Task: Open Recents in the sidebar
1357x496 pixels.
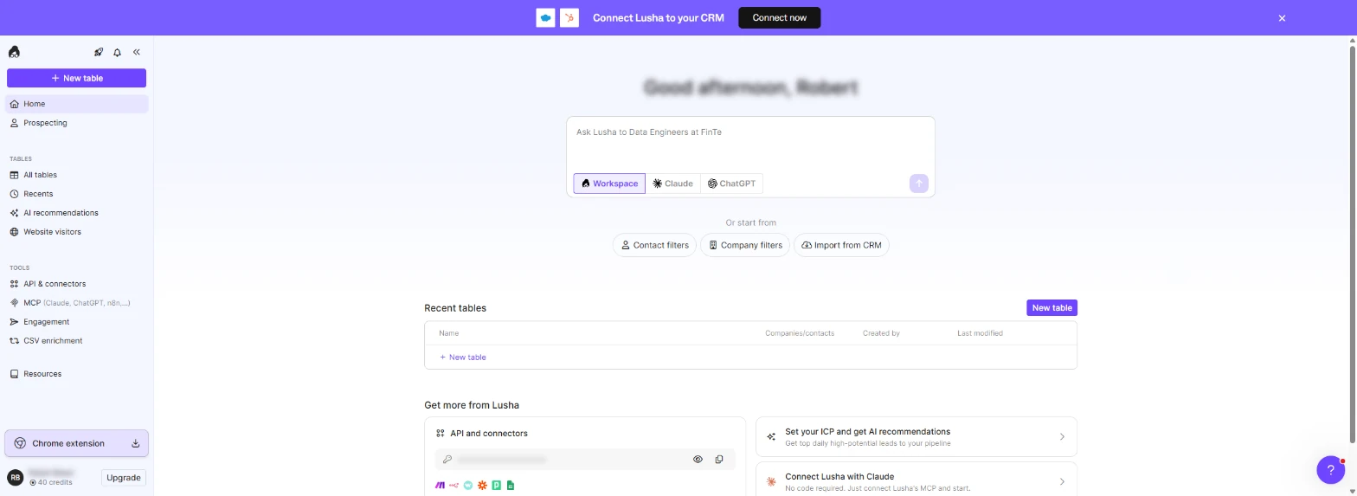Action: (76, 194)
